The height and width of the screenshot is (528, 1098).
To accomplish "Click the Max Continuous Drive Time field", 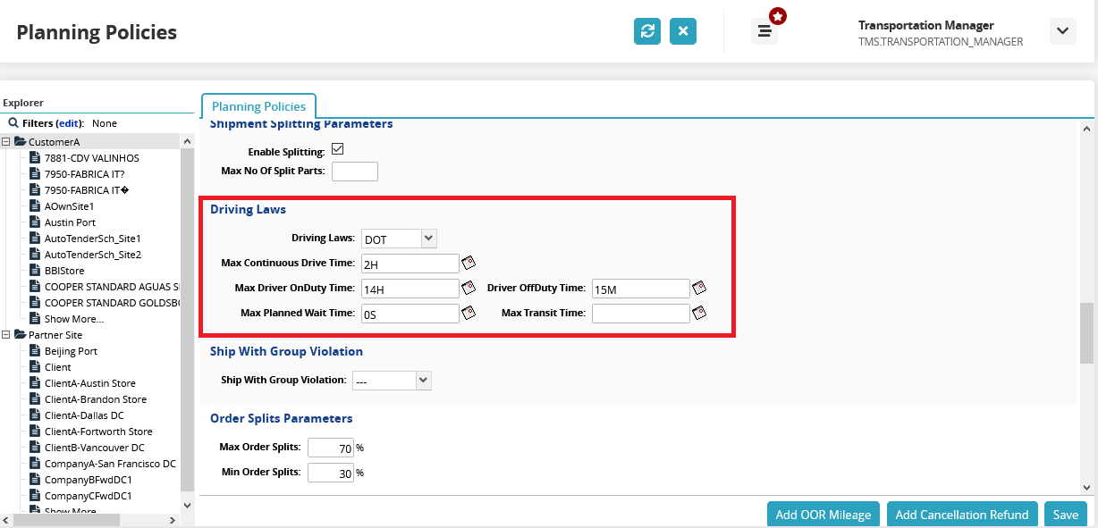I will tap(410, 264).
